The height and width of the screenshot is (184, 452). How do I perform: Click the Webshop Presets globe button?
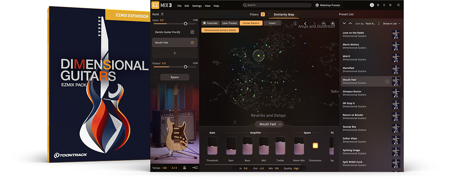(329, 5)
